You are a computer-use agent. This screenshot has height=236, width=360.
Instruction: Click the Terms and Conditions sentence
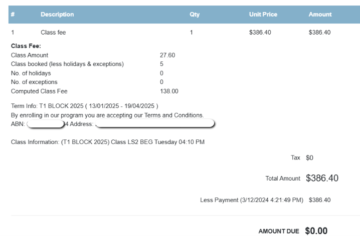pos(107,115)
